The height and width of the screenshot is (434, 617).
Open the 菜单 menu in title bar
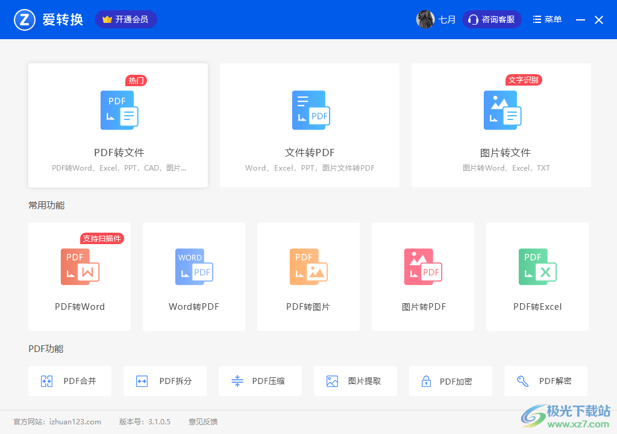click(x=547, y=19)
